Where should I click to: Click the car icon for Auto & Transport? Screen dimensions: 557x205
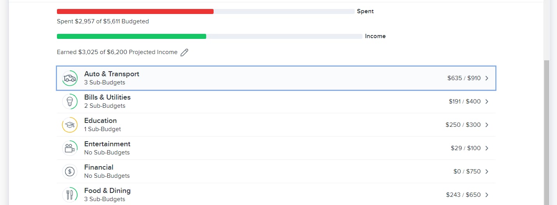pyautogui.click(x=70, y=78)
